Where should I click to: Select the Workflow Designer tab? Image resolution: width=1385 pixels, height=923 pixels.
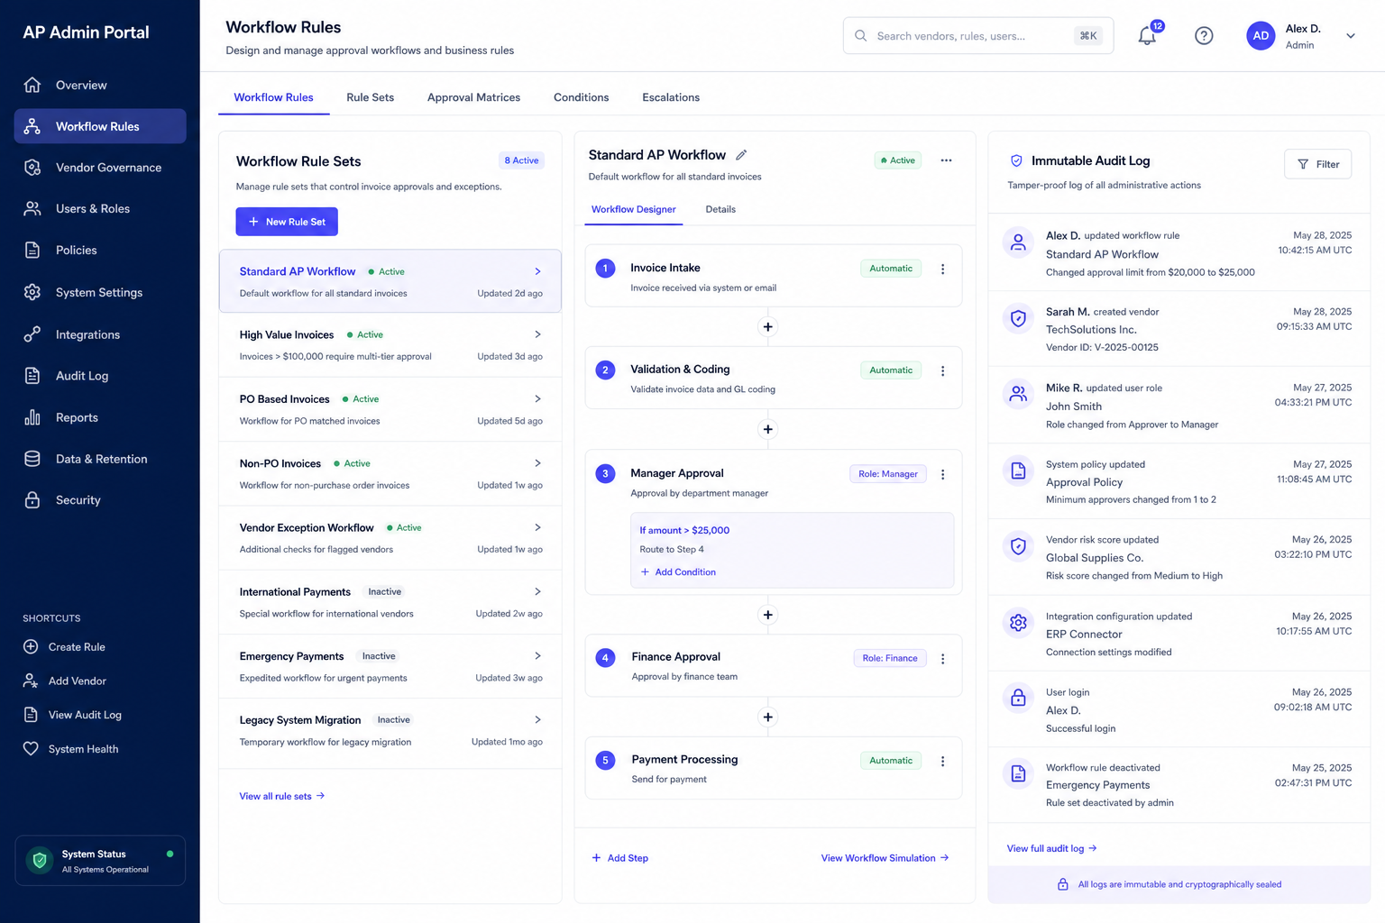(633, 209)
